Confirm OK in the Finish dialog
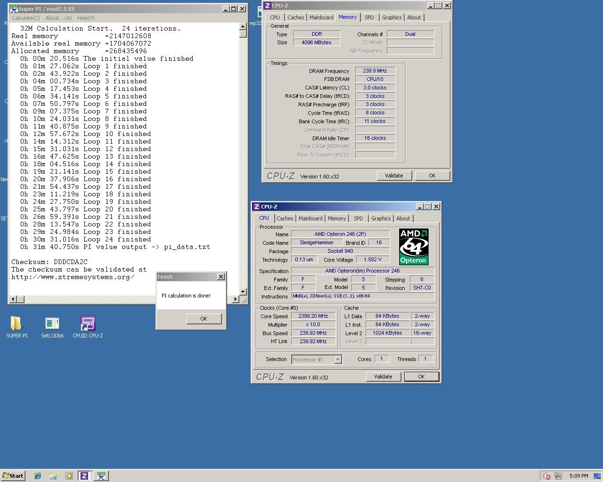 click(204, 319)
